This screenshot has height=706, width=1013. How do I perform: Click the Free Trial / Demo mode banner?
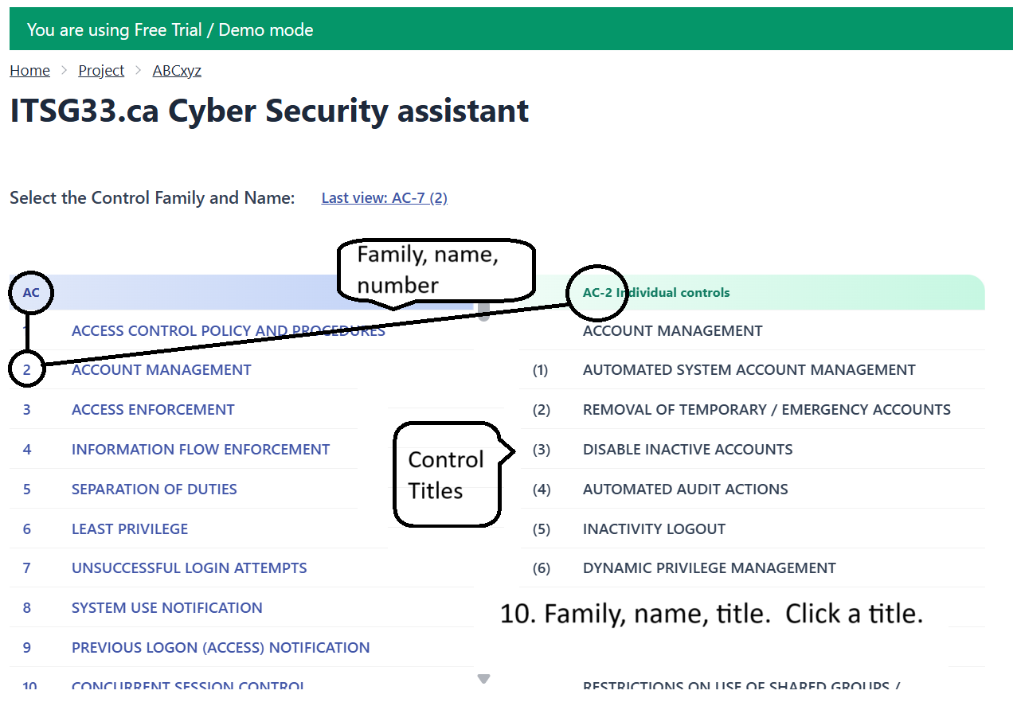tap(511, 29)
